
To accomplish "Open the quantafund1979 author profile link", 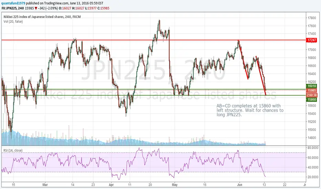I will click(13, 3).
